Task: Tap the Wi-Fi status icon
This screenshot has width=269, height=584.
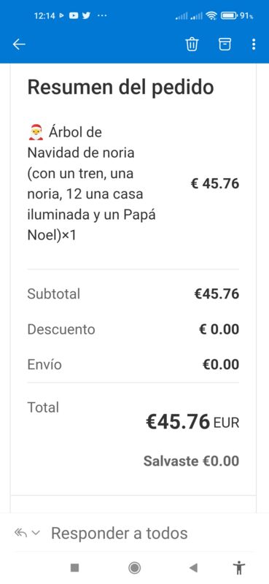Action: click(211, 15)
